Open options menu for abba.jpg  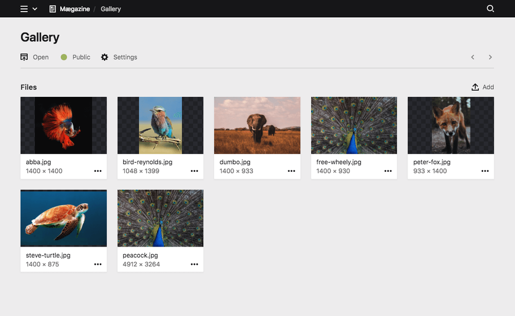pyautogui.click(x=98, y=171)
